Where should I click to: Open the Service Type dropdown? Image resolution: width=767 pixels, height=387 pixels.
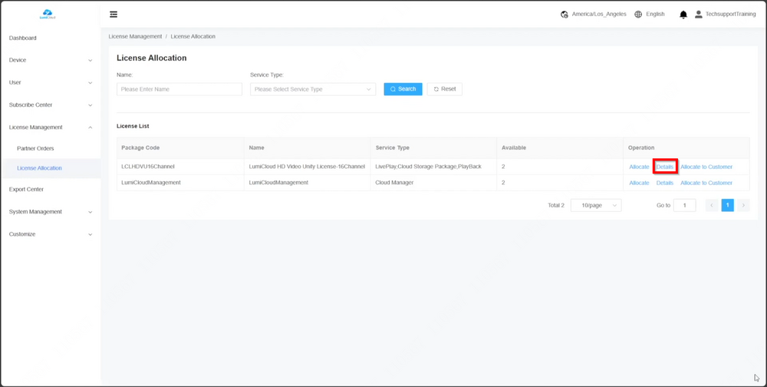pyautogui.click(x=313, y=89)
